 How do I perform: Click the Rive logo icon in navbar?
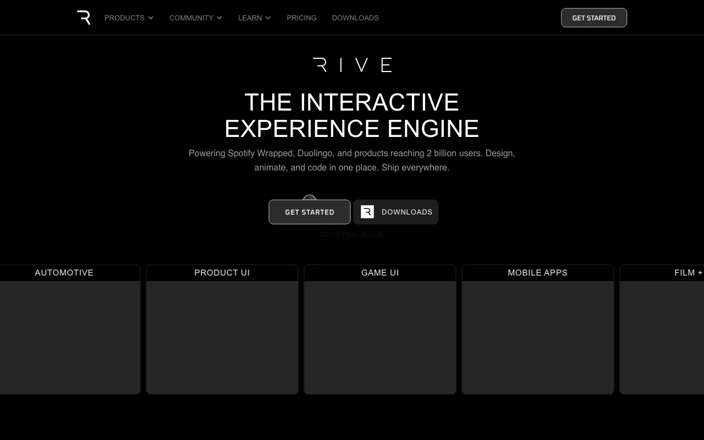pos(84,18)
